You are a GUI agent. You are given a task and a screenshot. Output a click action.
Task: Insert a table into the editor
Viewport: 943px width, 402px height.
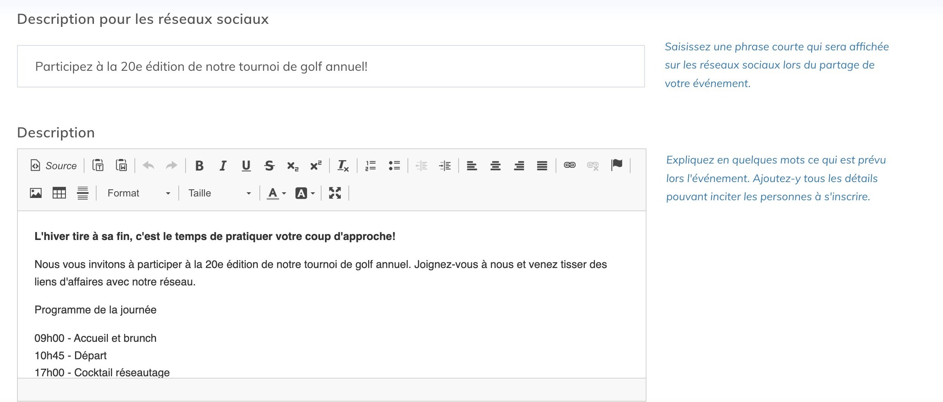(59, 193)
